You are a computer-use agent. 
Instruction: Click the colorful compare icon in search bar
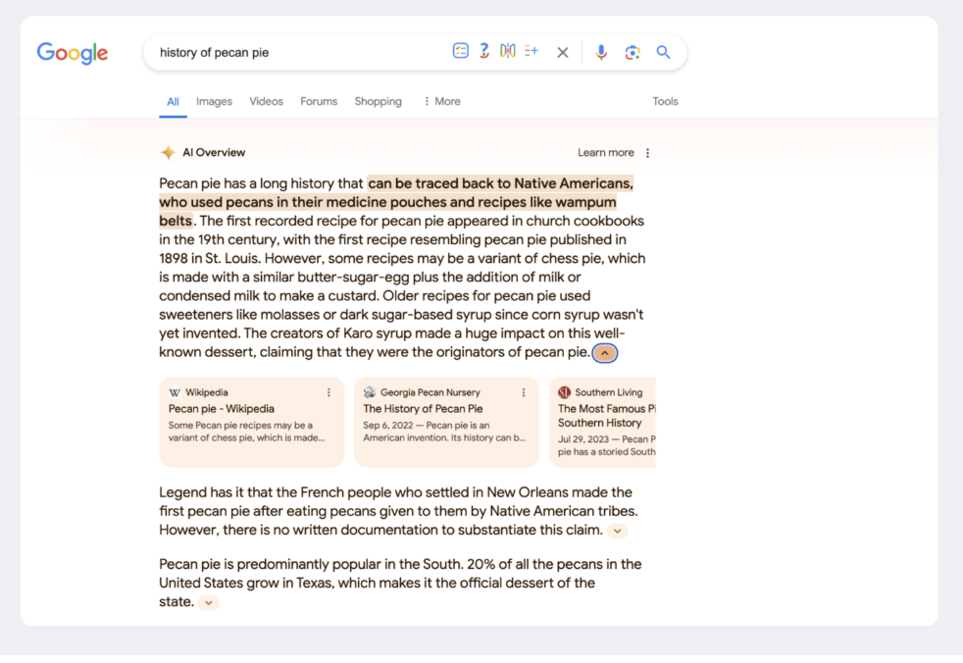pyautogui.click(x=508, y=51)
